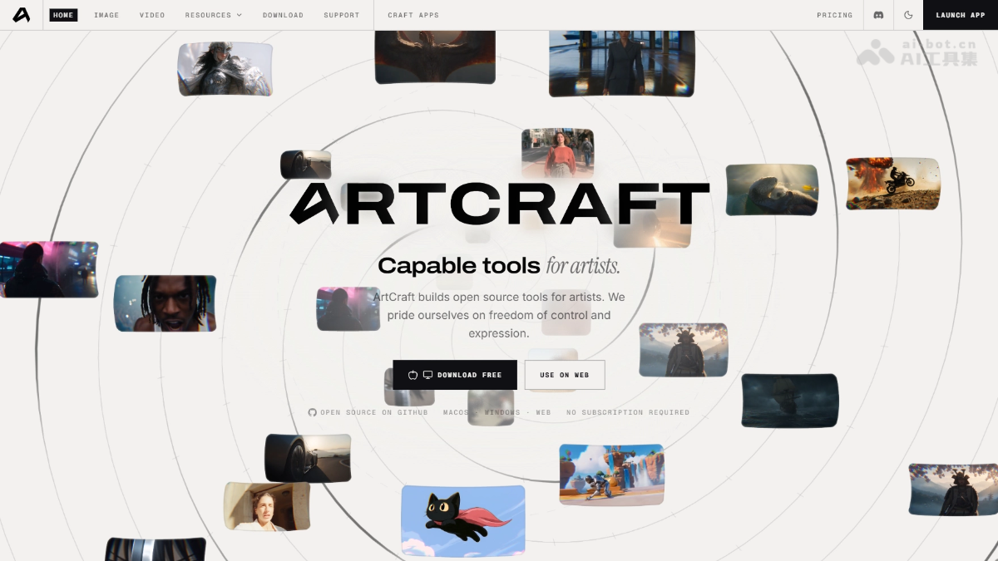
Task: Select the woman in red sweater thumbnail
Action: (x=558, y=152)
